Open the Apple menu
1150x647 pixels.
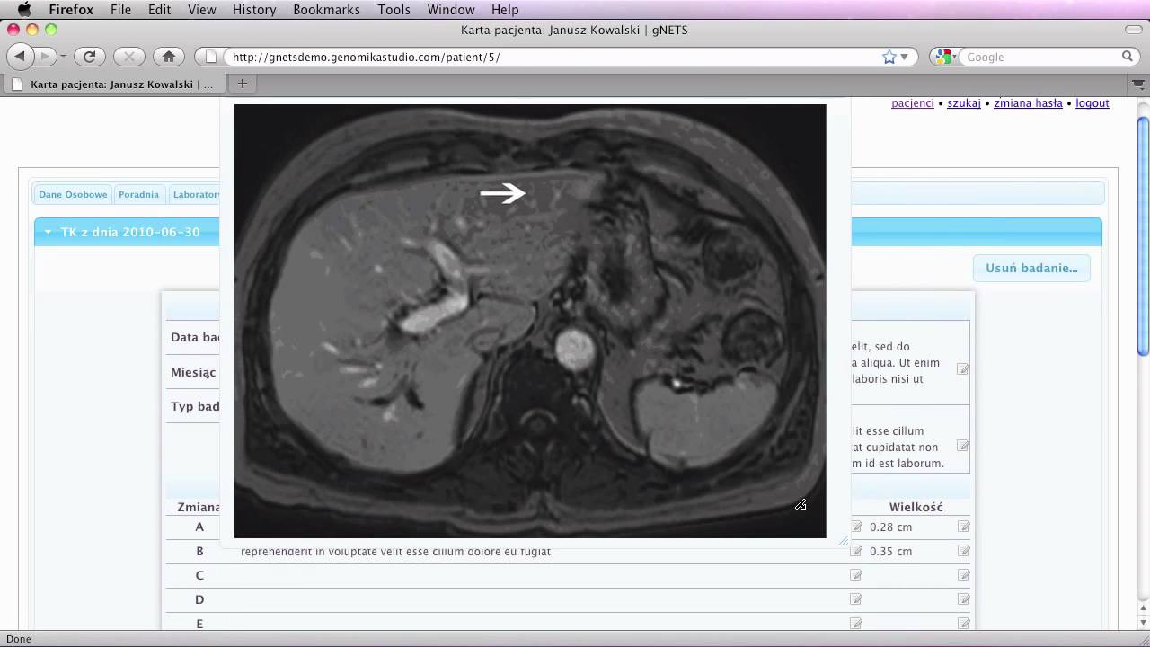pyautogui.click(x=24, y=10)
